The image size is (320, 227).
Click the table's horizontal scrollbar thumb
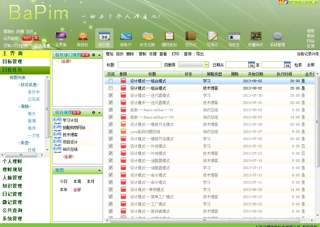204,220
